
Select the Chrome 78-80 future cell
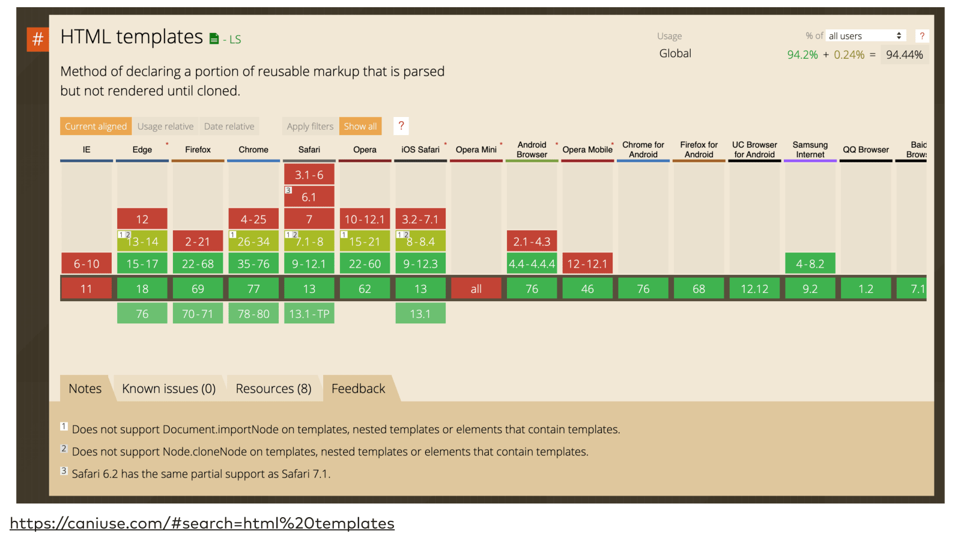[x=253, y=313]
